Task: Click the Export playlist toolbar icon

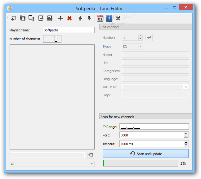Action: [41, 18]
